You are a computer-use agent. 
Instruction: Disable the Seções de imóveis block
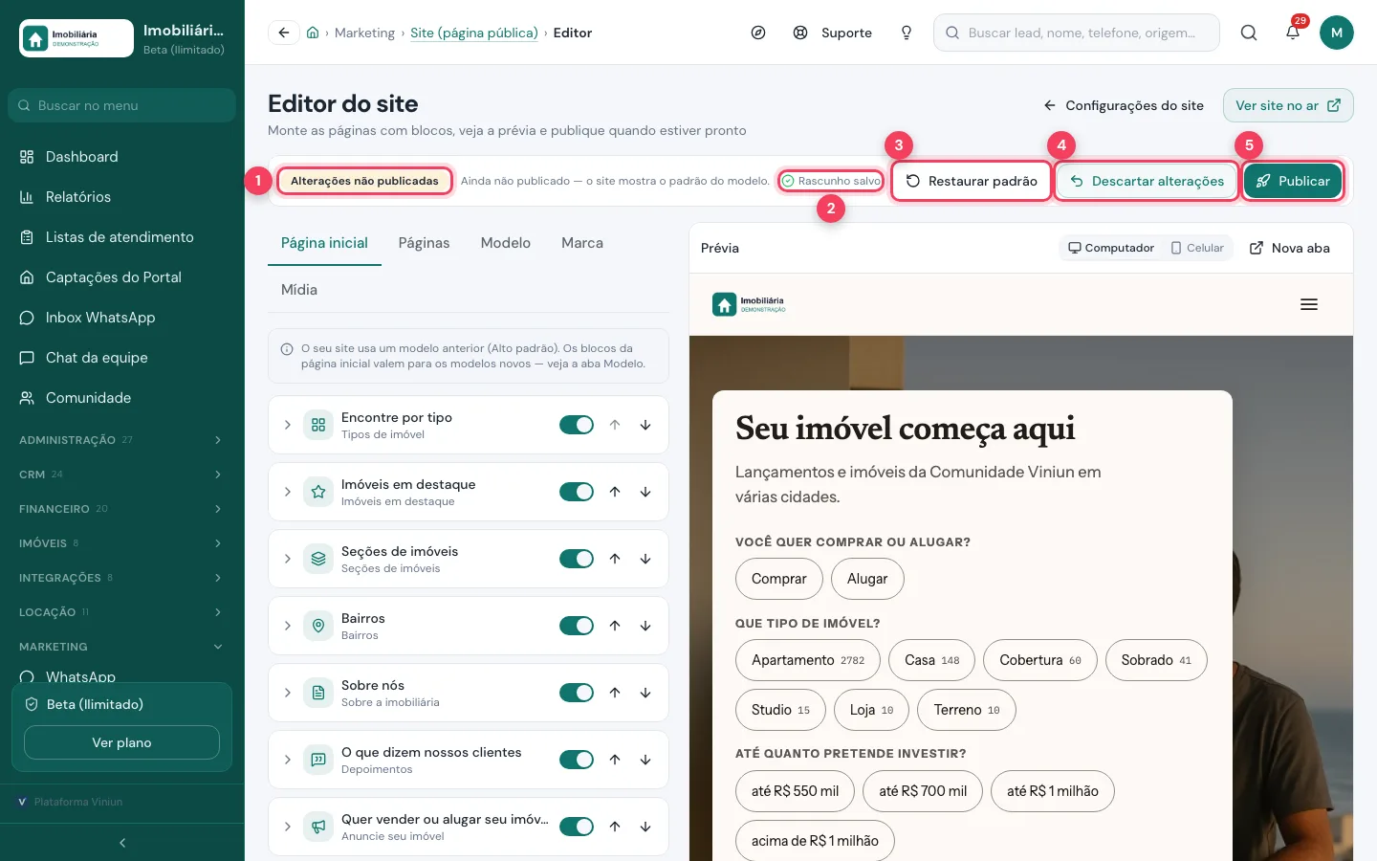(x=577, y=559)
